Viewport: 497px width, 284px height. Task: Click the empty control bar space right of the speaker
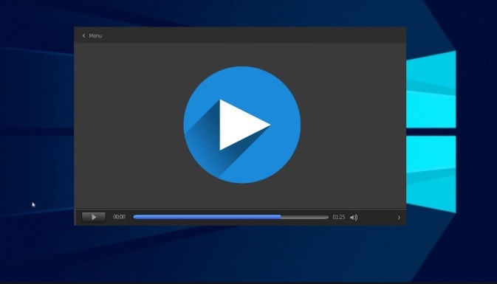(x=377, y=218)
